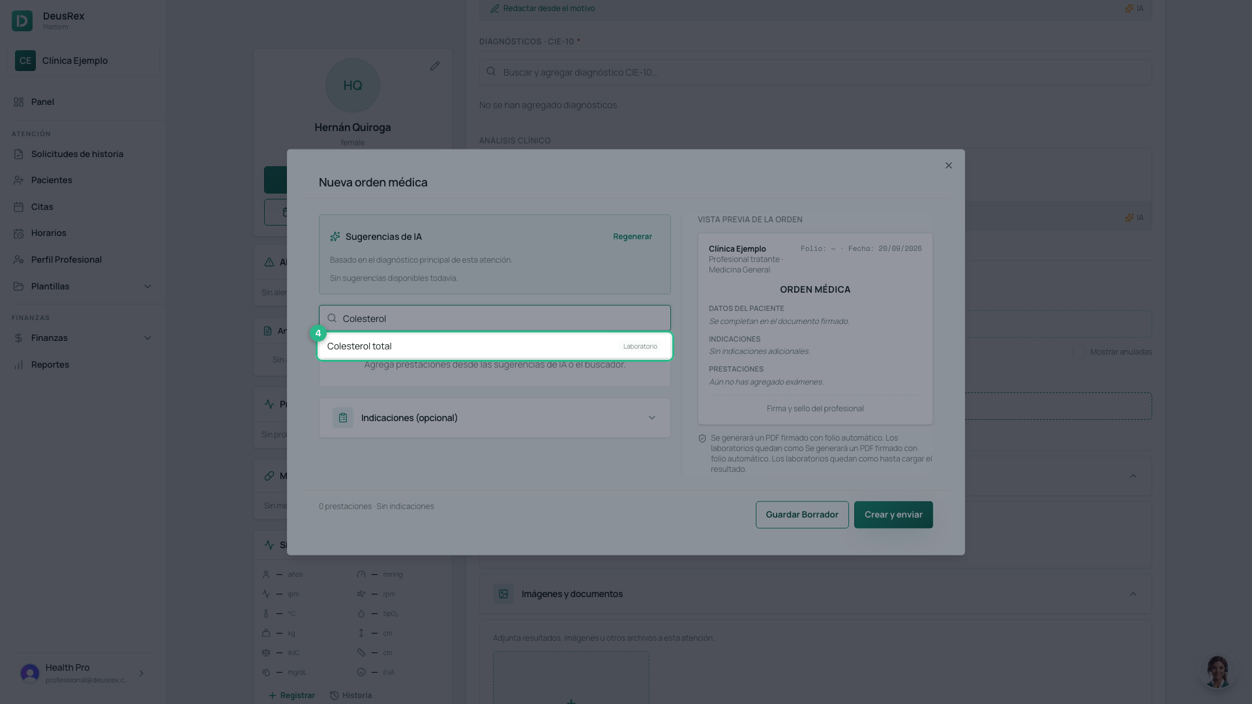
Task: Click Redactar desde el motivo link
Action: click(543, 8)
